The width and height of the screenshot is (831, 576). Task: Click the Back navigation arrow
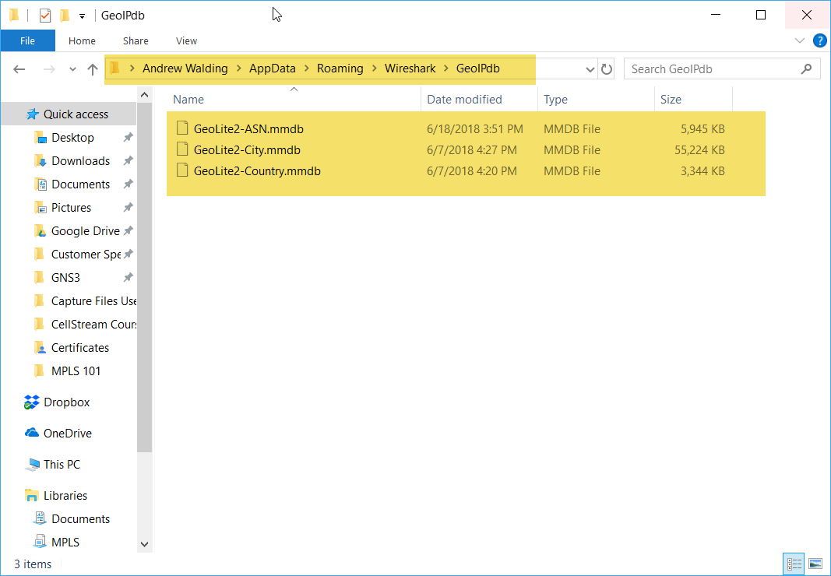click(19, 69)
